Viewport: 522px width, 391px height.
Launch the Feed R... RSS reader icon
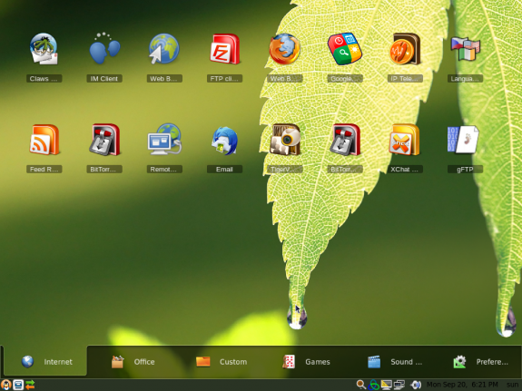tap(44, 140)
